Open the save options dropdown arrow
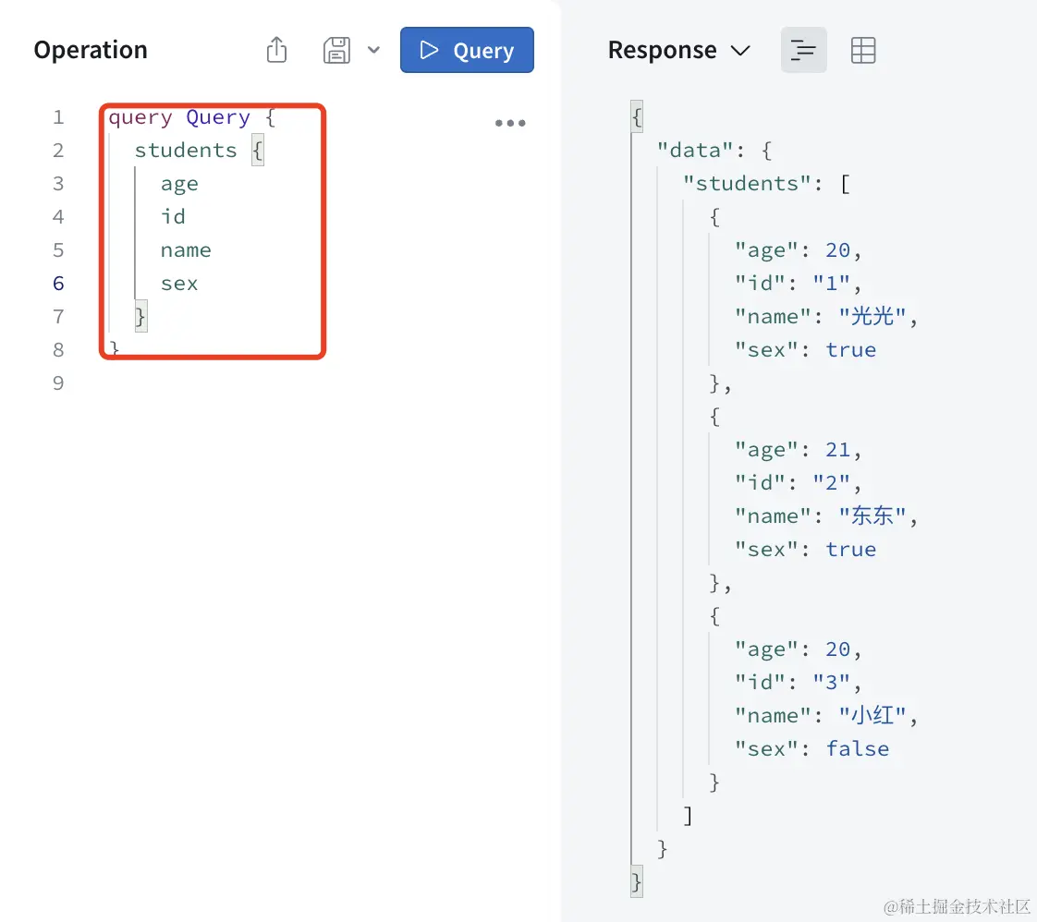Viewport: 1037px width, 922px height. tap(373, 50)
